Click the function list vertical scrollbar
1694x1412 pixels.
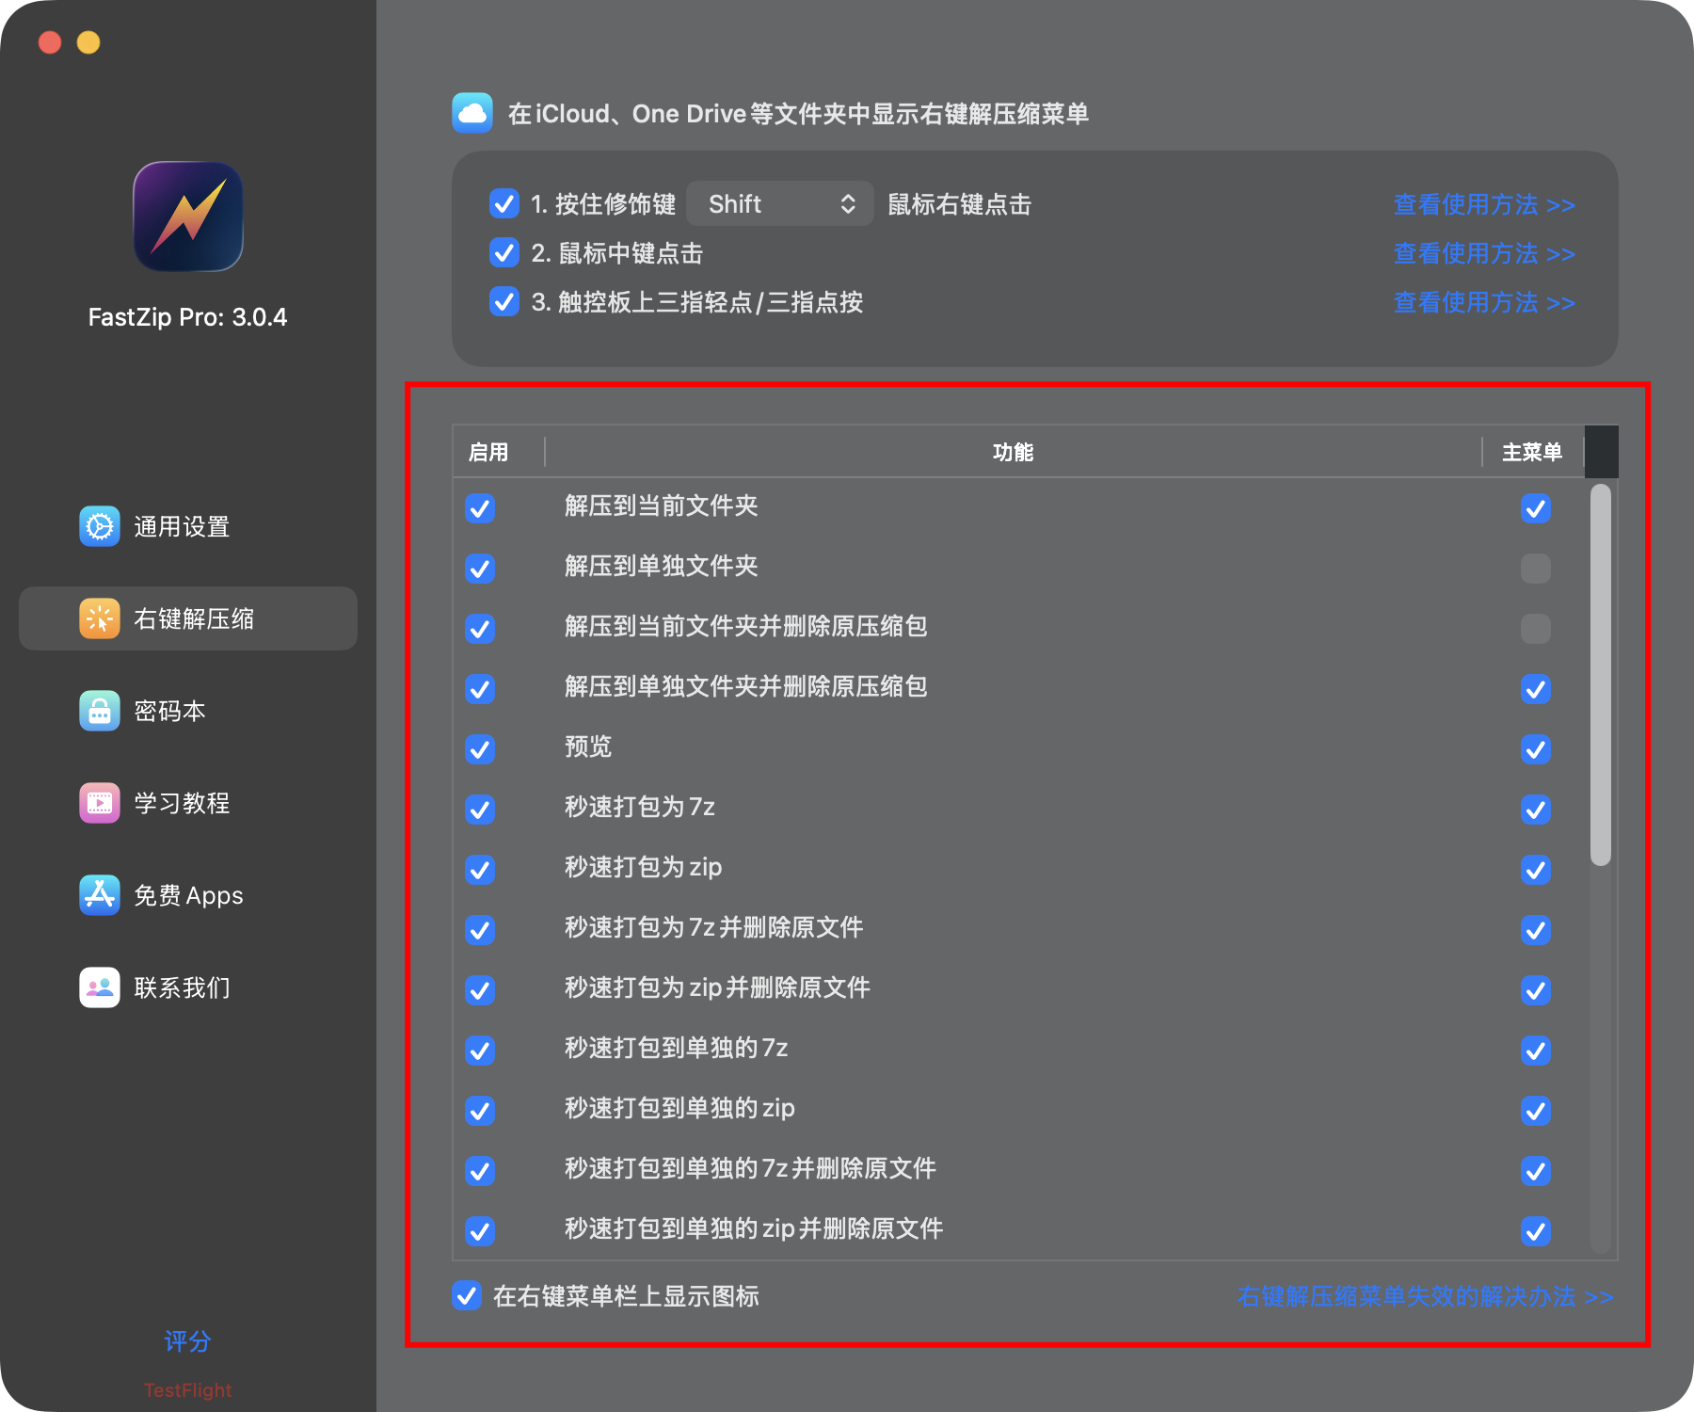pyautogui.click(x=1600, y=674)
